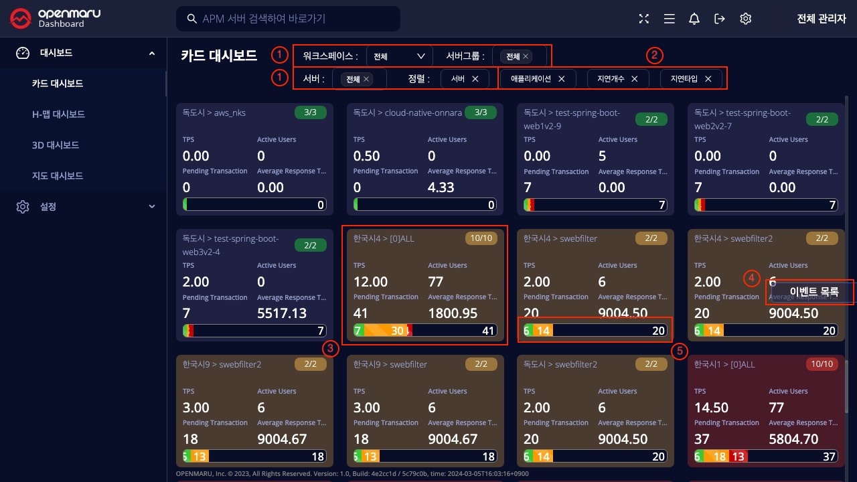Open the settings gear icon in header
The height and width of the screenshot is (482, 857).
pos(745,19)
